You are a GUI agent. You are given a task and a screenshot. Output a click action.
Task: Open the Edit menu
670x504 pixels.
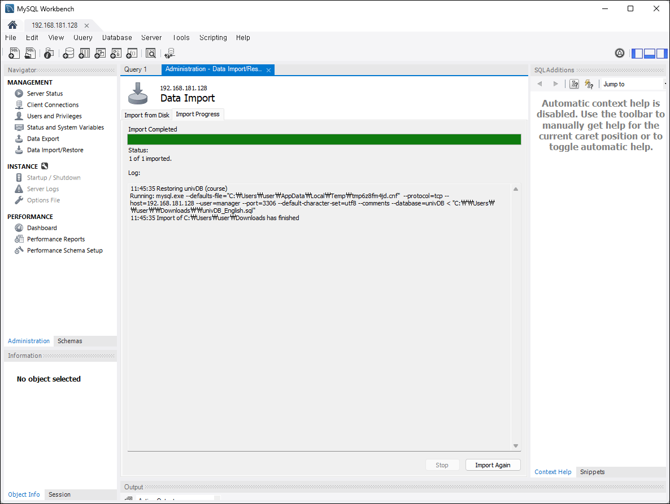click(32, 38)
